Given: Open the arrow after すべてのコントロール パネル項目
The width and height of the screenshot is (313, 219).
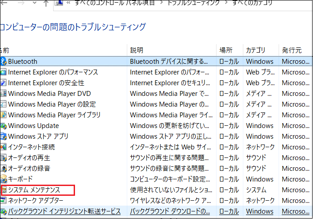Looking at the screenshot, I should (161, 3).
